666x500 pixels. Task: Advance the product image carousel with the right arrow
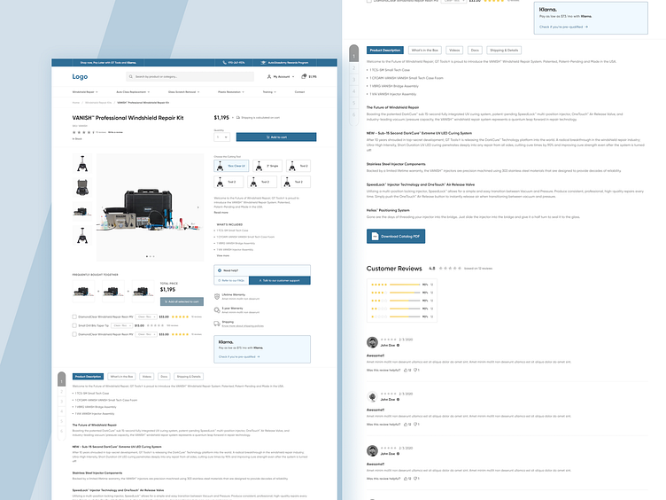pyautogui.click(x=197, y=207)
